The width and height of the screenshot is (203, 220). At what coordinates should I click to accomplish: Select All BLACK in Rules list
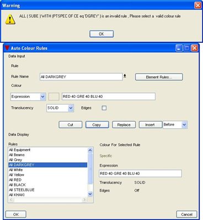click(48, 185)
